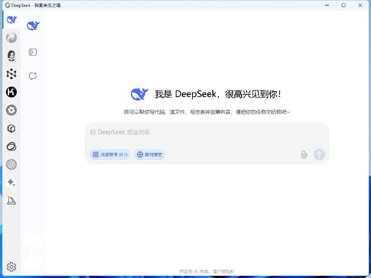Select the sailboat assistant icon near sidebar bottom

11,200
